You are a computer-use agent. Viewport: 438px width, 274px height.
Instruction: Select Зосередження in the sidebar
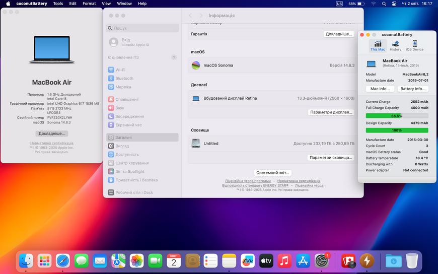point(142,116)
